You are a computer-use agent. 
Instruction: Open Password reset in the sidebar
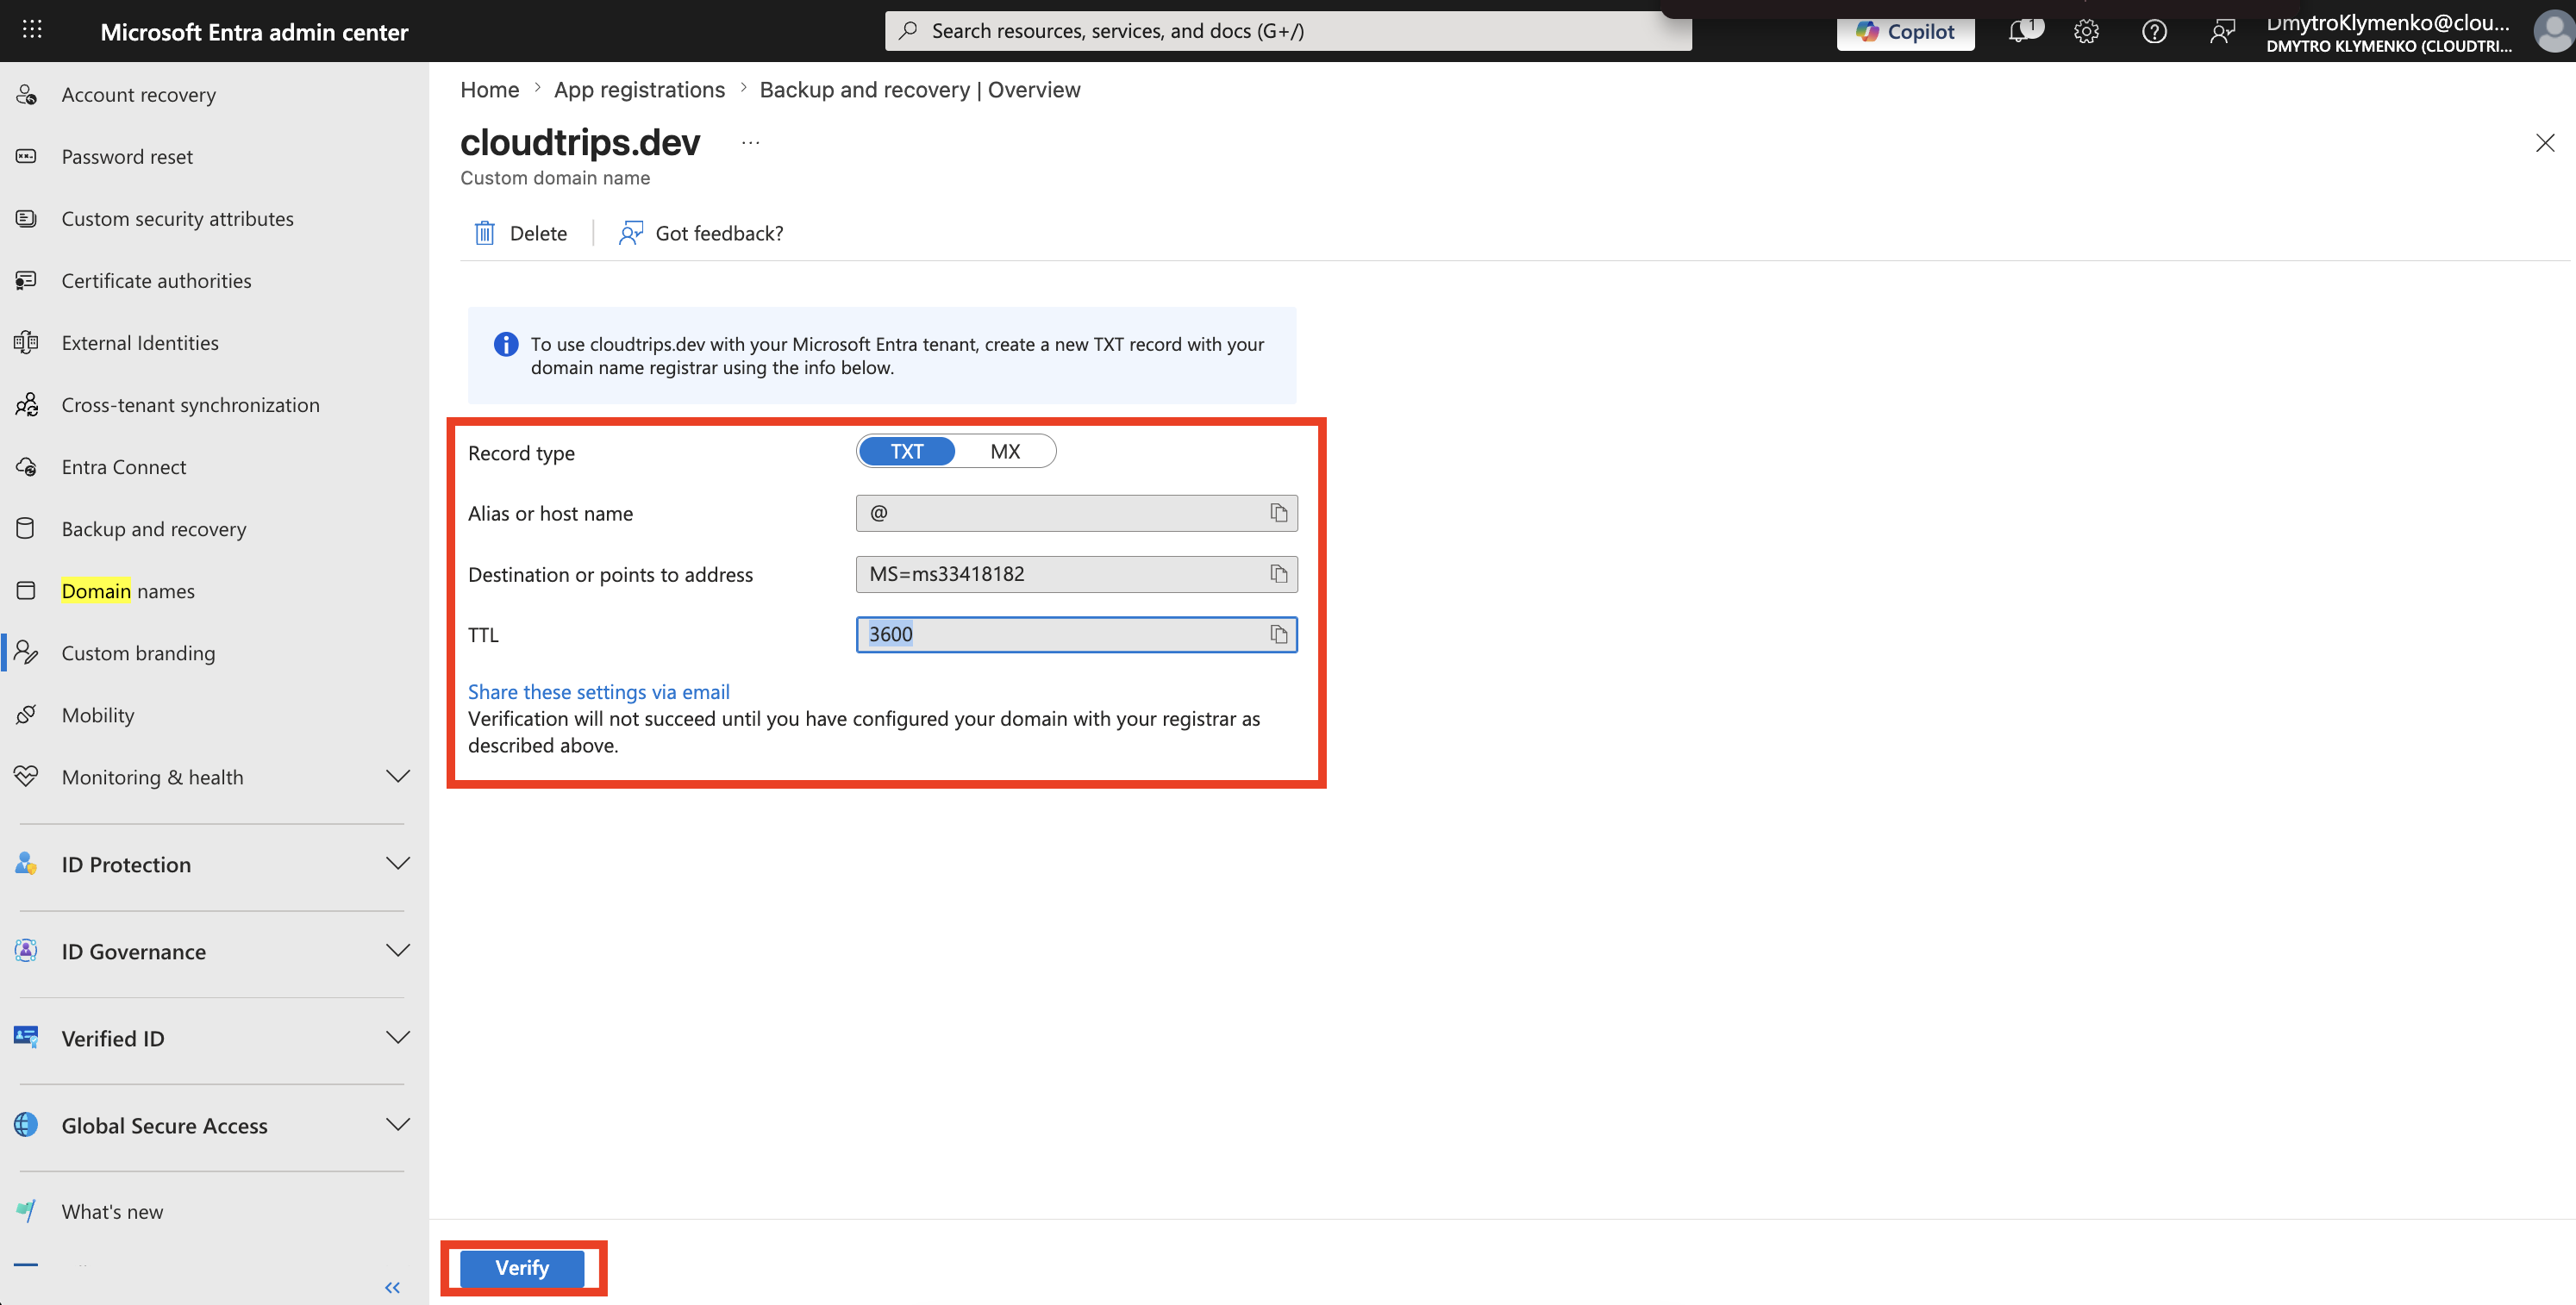point(127,156)
